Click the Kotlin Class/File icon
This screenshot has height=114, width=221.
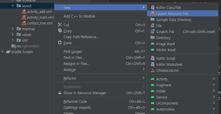coord(153,7)
